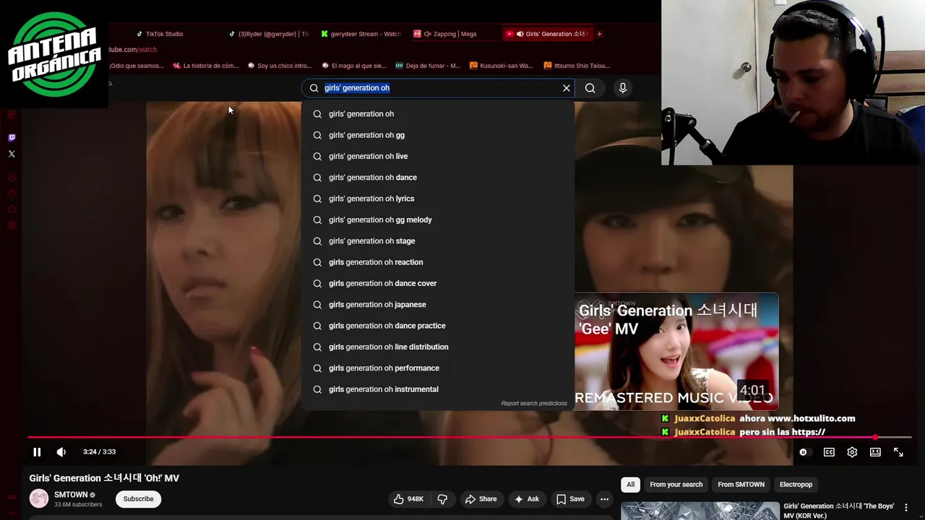Open options for 'The Boys' MV
This screenshot has width=925, height=520.
click(x=906, y=508)
